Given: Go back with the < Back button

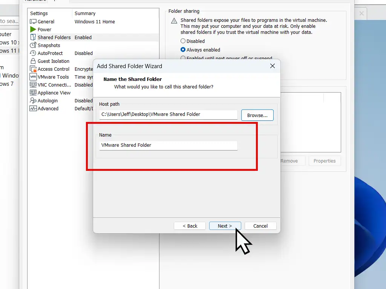Looking at the screenshot, I should click(190, 226).
